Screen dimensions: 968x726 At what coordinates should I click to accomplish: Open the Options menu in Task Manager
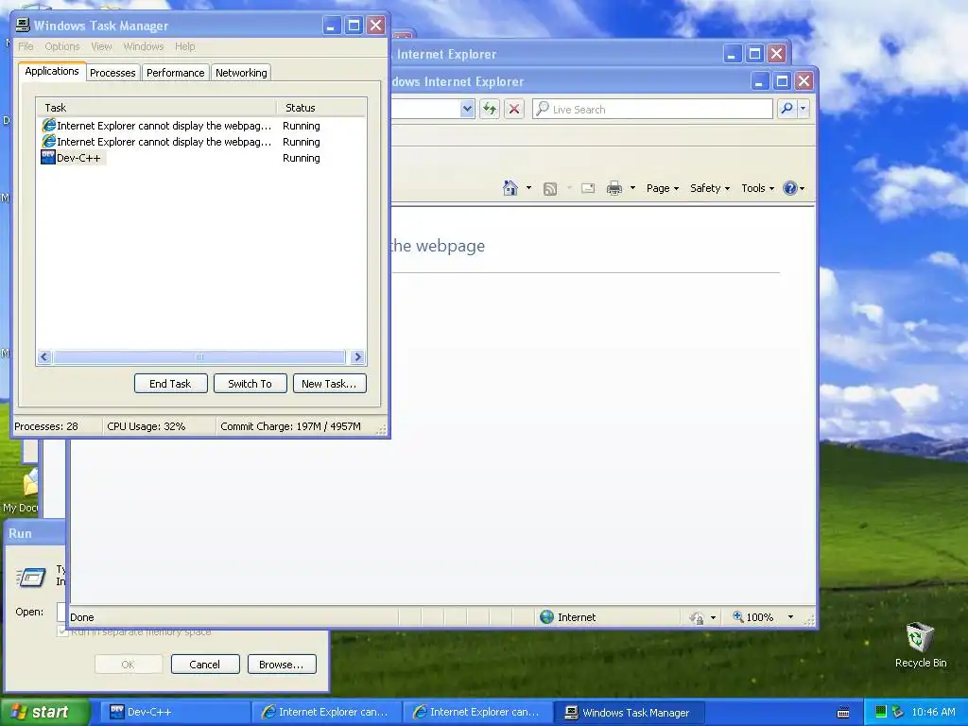click(62, 46)
